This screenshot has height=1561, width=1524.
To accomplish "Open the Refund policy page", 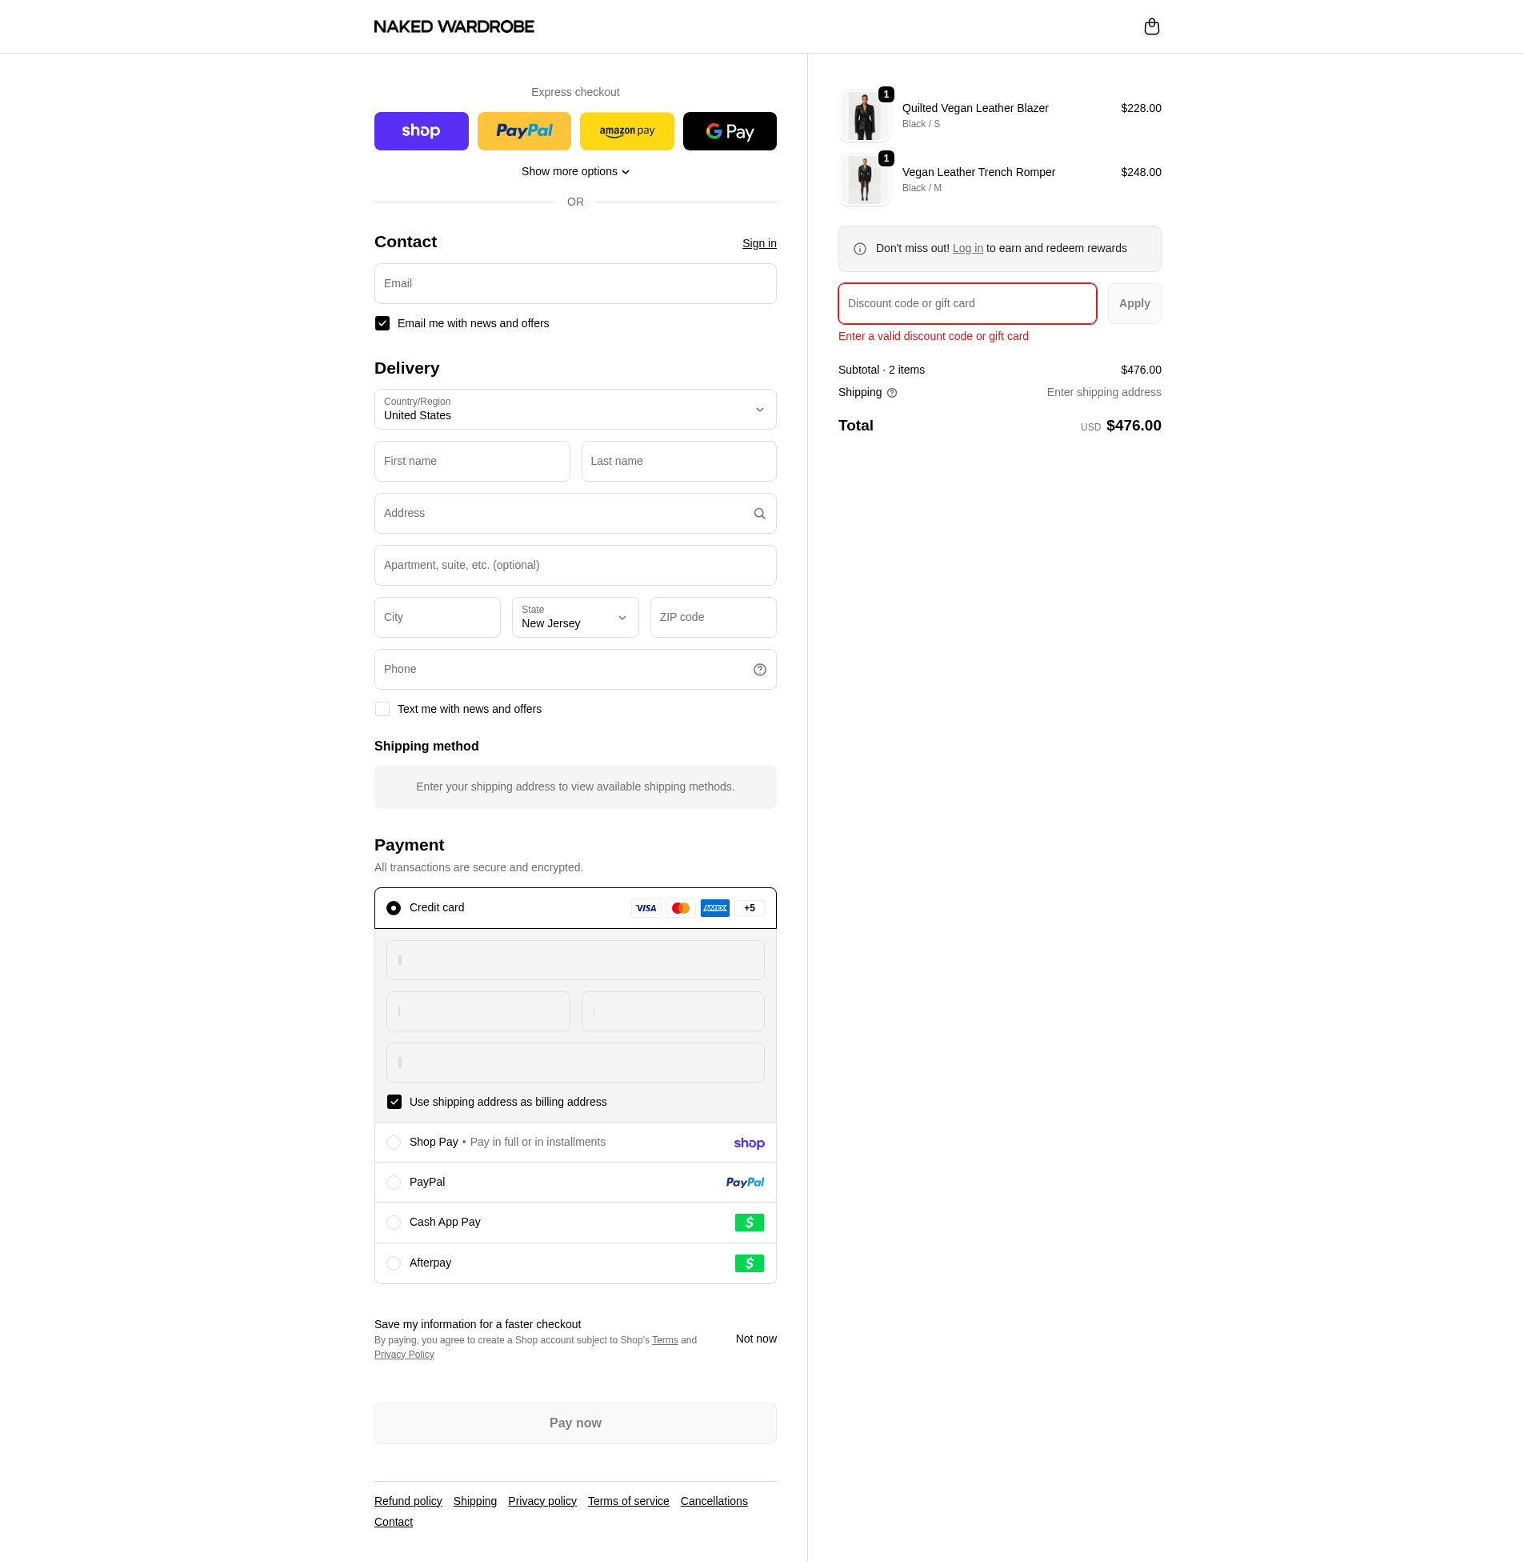I will click(x=407, y=1501).
